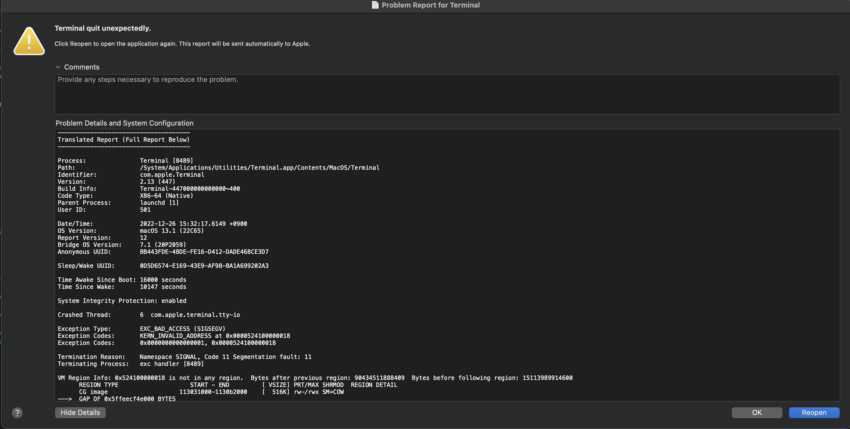Click the version value '2.13 (447)'
850x429 pixels.
(157, 182)
